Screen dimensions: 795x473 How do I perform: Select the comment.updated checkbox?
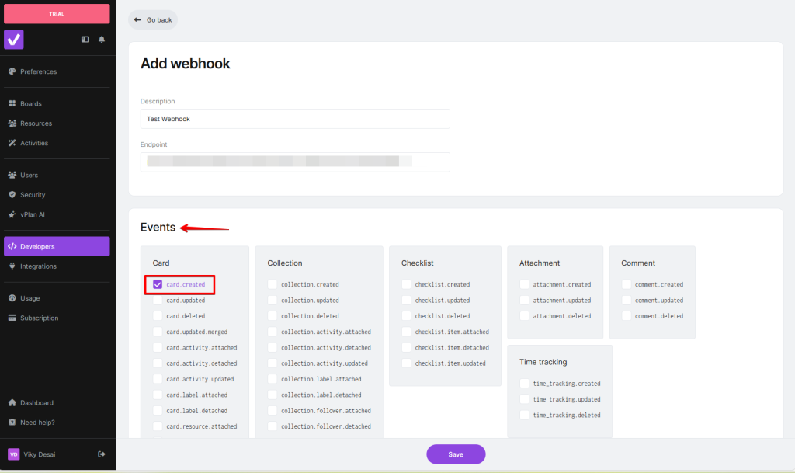pyautogui.click(x=627, y=301)
